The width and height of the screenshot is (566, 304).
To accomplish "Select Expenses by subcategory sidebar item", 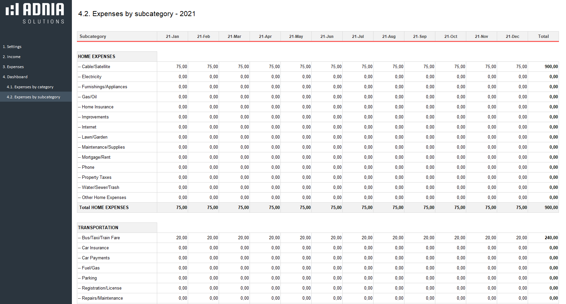I will [33, 97].
